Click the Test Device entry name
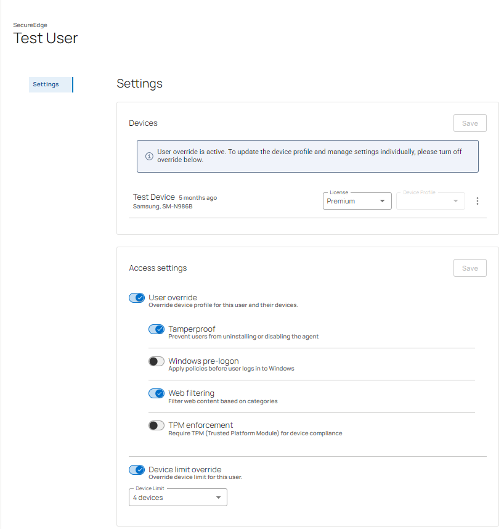Screen dimensions: 504x529 point(154,197)
